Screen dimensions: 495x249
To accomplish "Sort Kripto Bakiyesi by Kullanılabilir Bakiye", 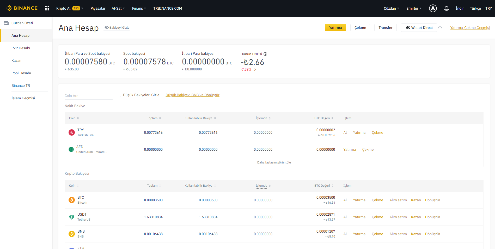I will point(200,186).
